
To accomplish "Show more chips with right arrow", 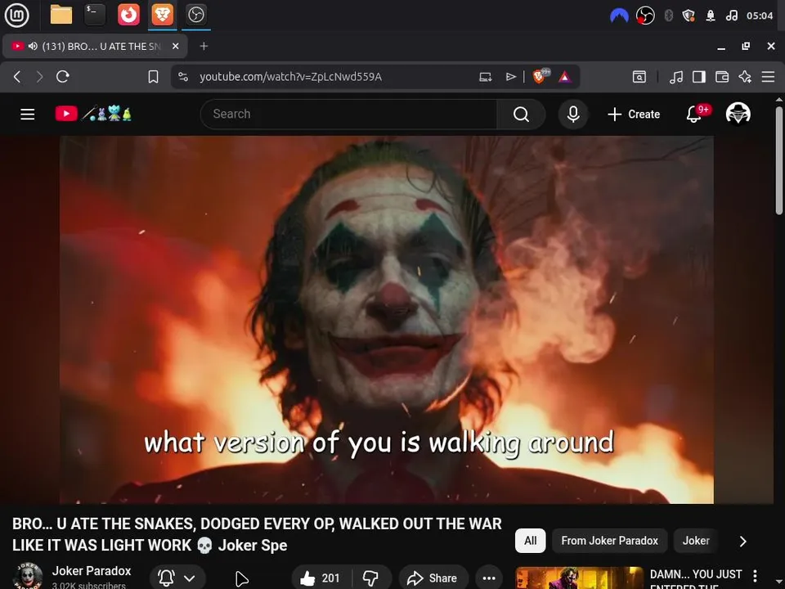I will (x=743, y=542).
